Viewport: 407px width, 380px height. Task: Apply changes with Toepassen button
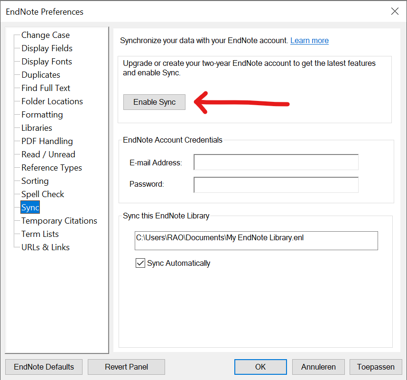click(x=376, y=367)
